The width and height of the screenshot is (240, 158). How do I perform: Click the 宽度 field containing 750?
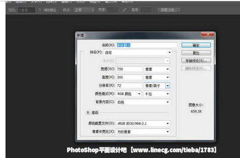129,69
